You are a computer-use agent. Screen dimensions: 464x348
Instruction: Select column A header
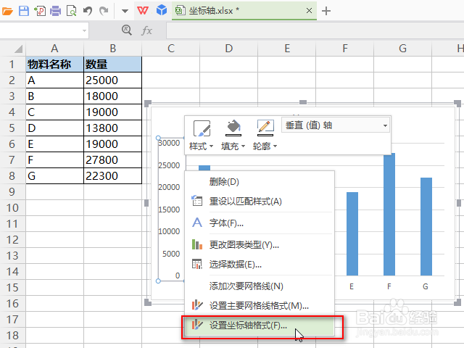tap(54, 49)
